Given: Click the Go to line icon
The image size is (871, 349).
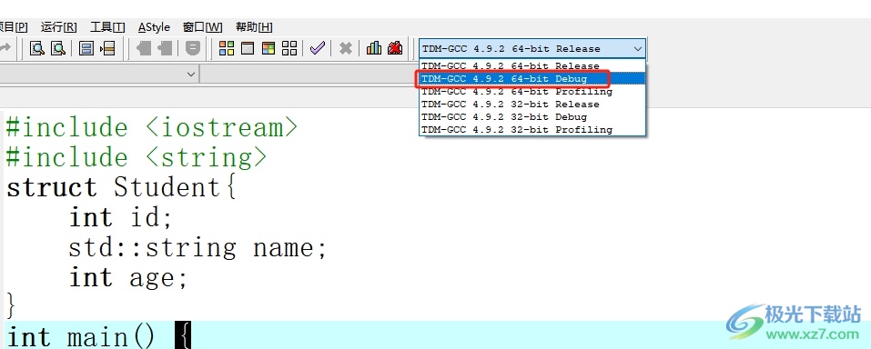Looking at the screenshot, I should point(107,48).
